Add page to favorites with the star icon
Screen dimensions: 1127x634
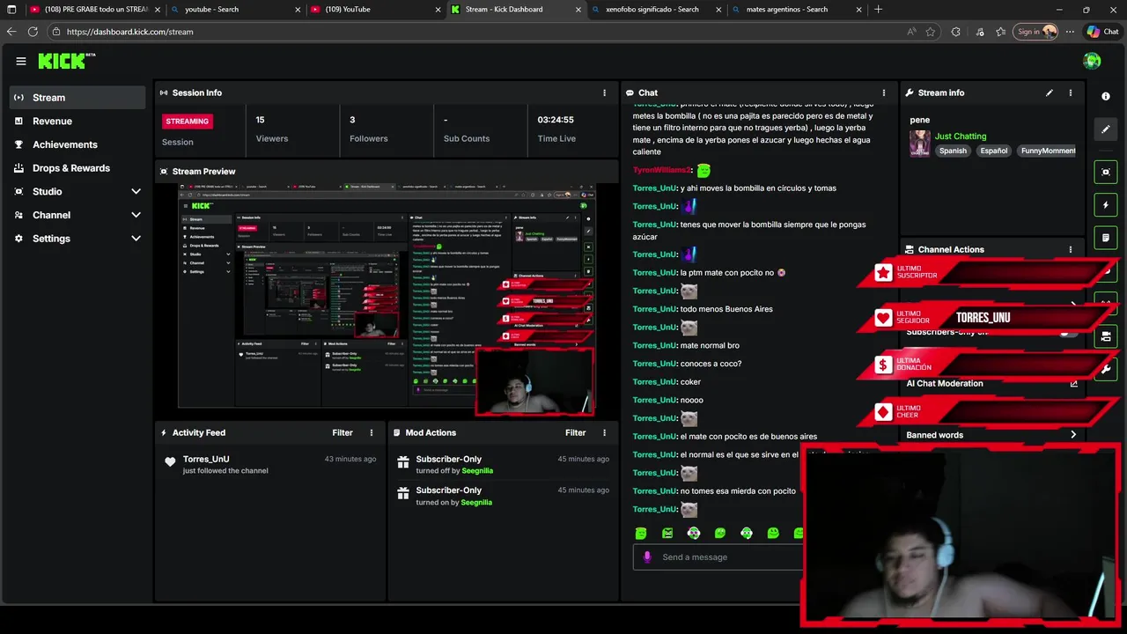[931, 32]
